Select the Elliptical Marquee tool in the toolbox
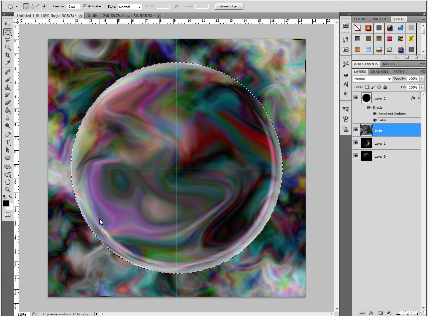 (8, 32)
